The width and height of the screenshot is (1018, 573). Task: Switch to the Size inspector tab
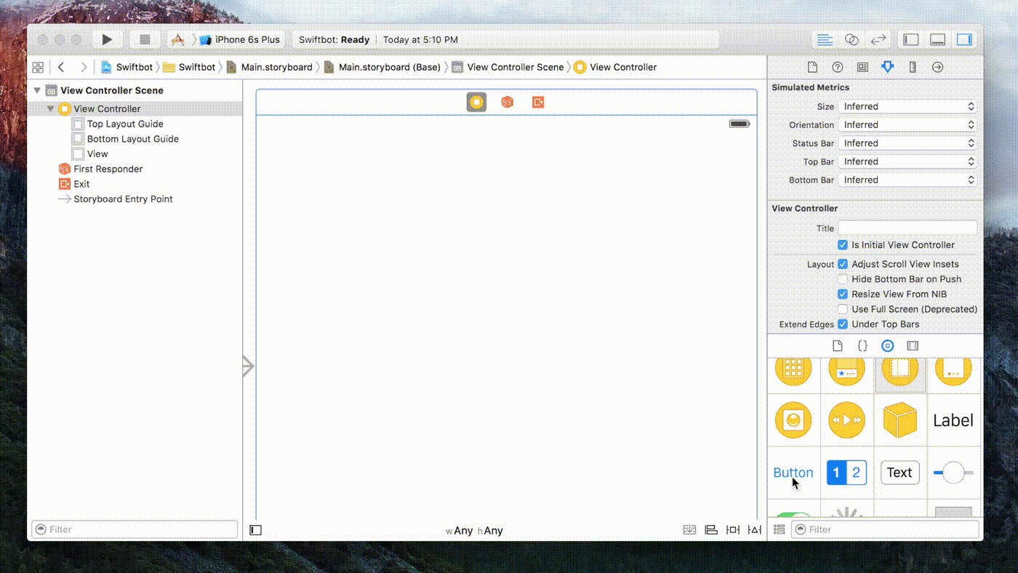tap(913, 67)
